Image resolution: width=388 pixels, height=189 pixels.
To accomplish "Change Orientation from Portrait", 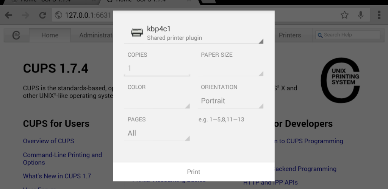I will [x=230, y=101].
